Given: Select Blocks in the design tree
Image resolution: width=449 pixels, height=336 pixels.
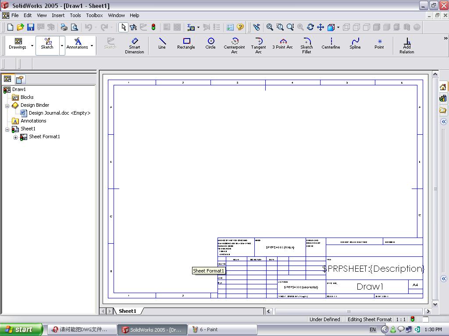Looking at the screenshot, I should 27,97.
